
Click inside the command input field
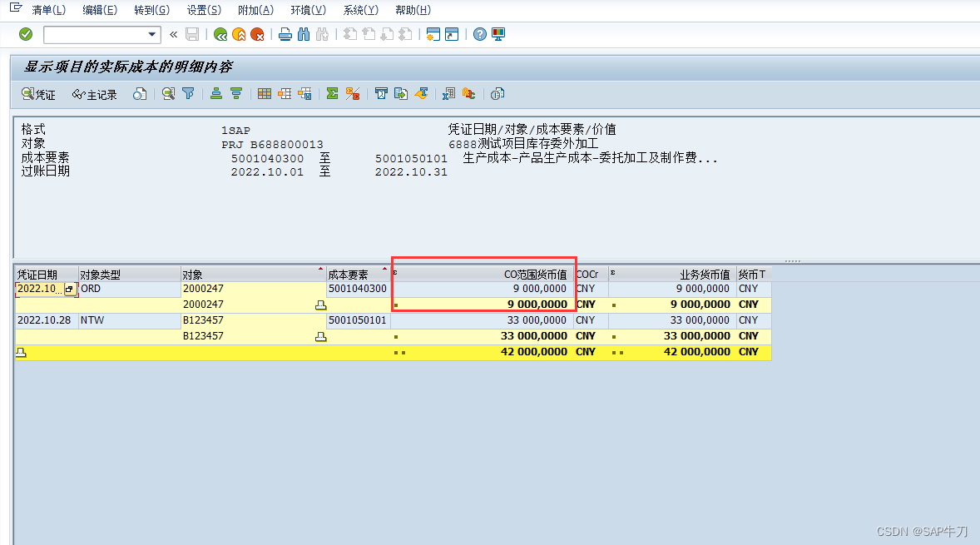[x=95, y=34]
